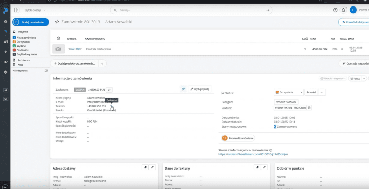Open the orders-f.baselinker.com order info link

click(253, 154)
